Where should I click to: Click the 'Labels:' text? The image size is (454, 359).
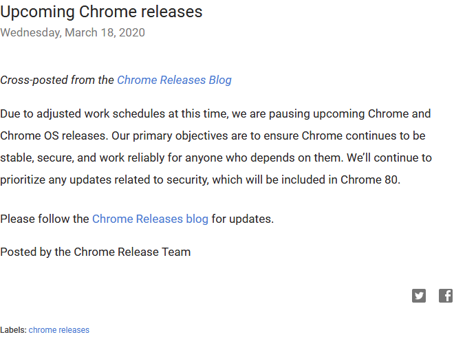(13, 330)
